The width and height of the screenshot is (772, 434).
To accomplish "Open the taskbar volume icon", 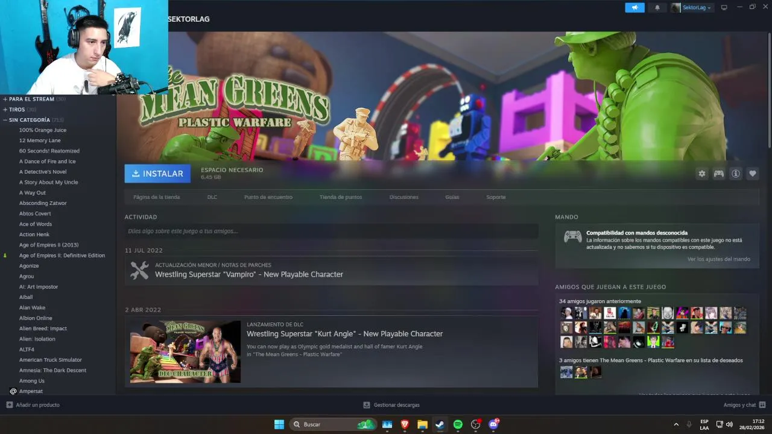I will point(729,424).
